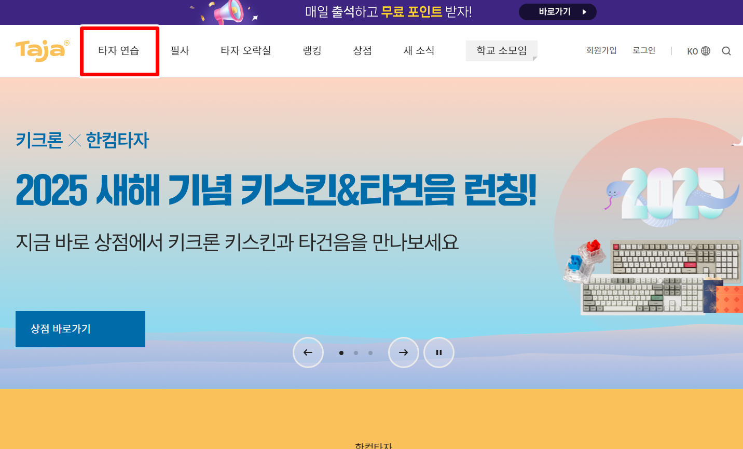Click the 지금 바로 상점에서 subtitle text
This screenshot has height=449, width=743.
237,242
